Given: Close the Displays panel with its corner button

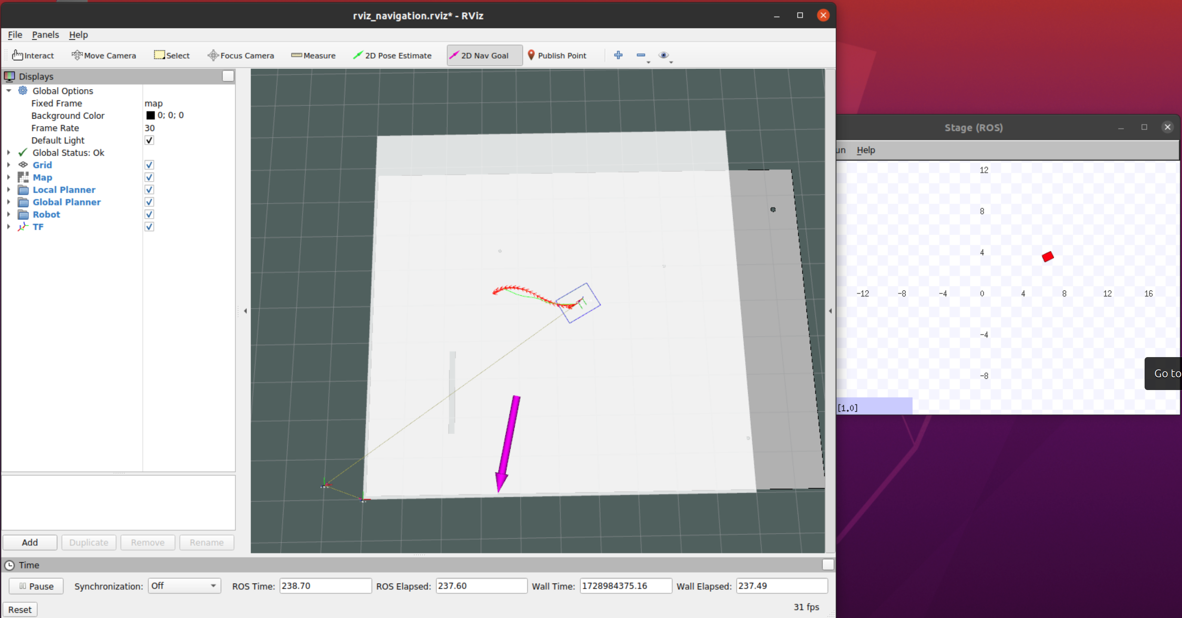Looking at the screenshot, I should tap(228, 76).
